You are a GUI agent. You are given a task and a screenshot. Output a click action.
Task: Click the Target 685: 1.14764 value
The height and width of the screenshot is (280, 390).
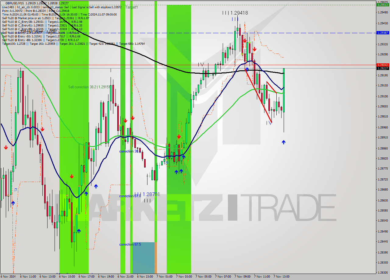[x=132, y=44]
